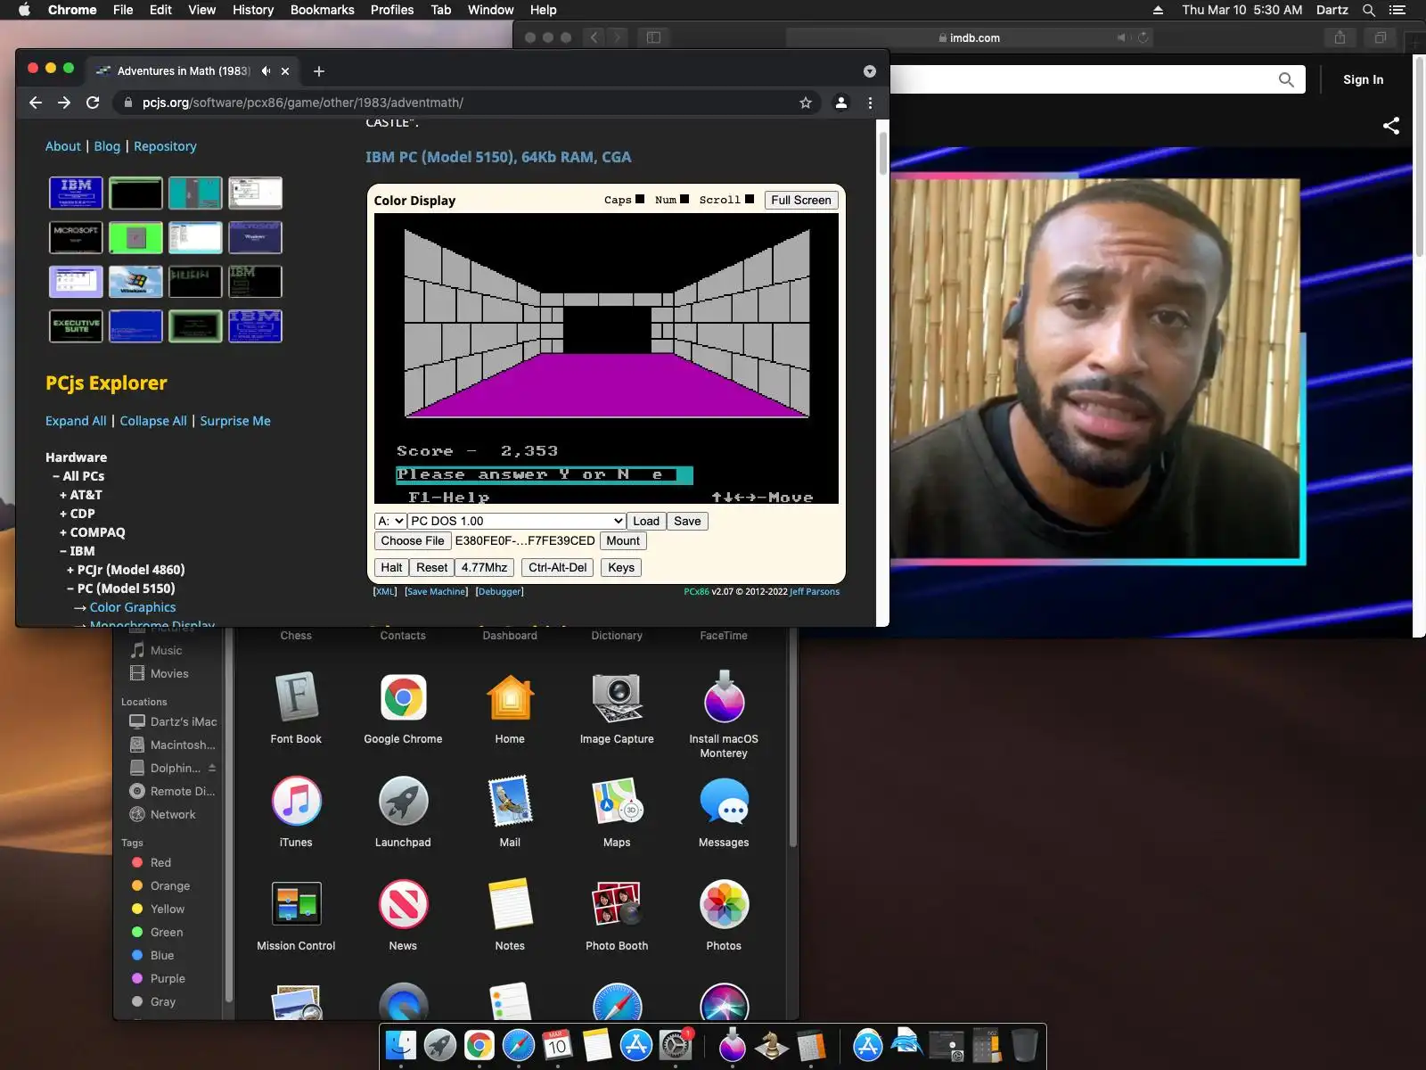Open the PC DOS 1.00 diskette dropdown

coord(517,521)
